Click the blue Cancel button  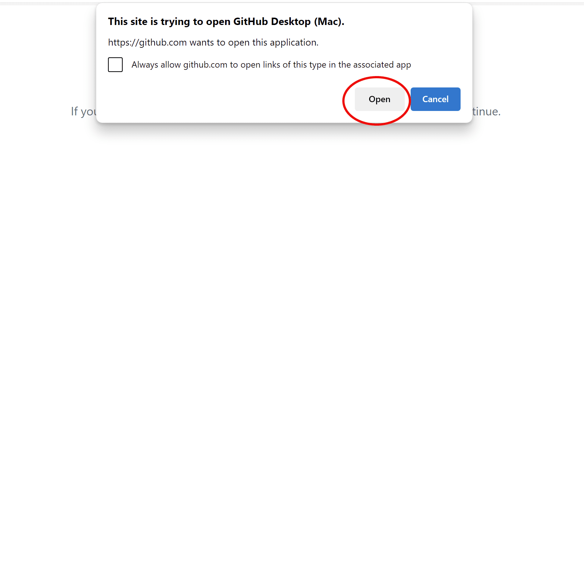pyautogui.click(x=435, y=99)
